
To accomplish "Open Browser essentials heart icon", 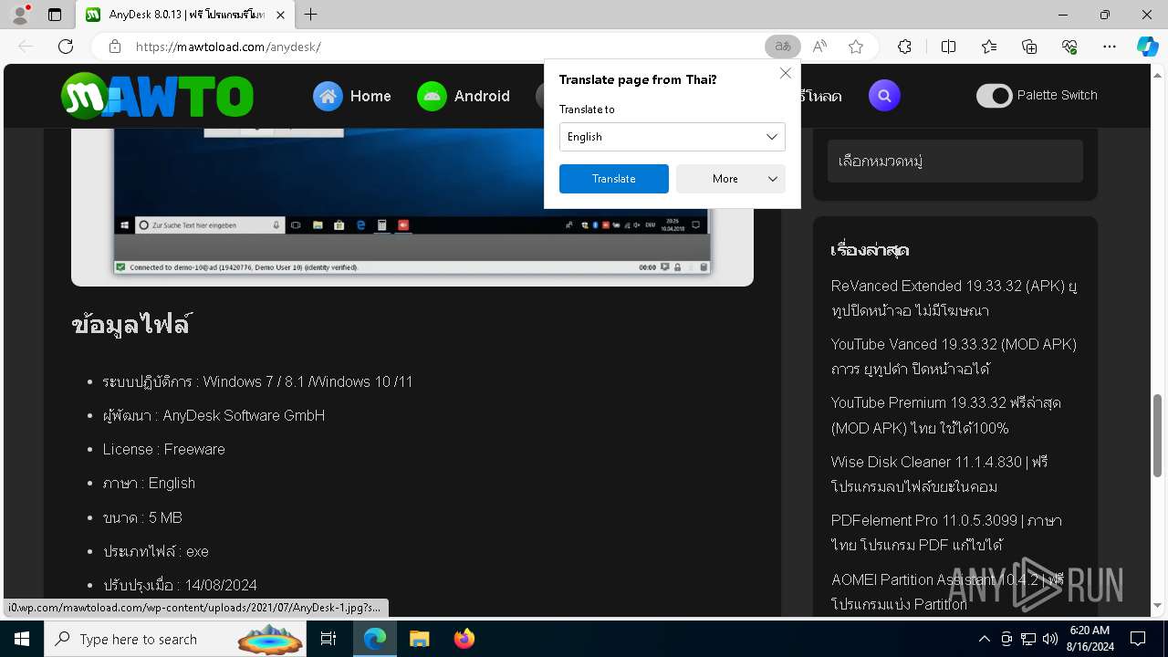I will click(1070, 47).
